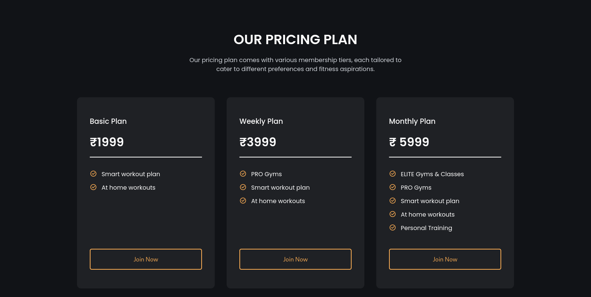Screen dimensions: 591x297
Task: Join the Basic Plan
Action: pos(146,259)
